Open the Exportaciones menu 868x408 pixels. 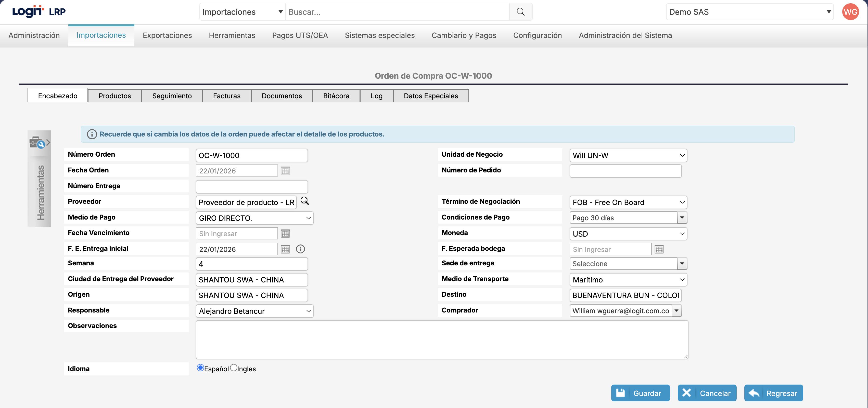(x=167, y=35)
